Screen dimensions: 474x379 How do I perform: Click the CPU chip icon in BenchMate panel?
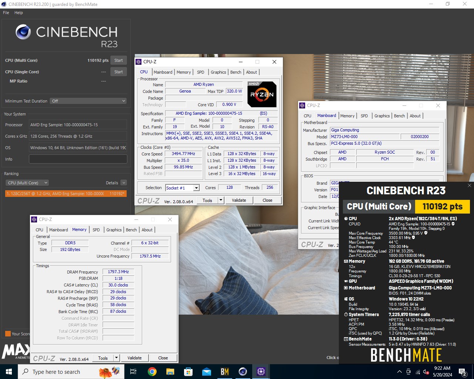click(346, 219)
